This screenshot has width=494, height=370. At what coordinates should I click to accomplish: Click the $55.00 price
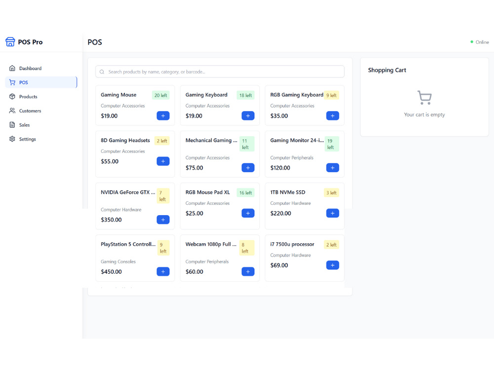(x=110, y=162)
